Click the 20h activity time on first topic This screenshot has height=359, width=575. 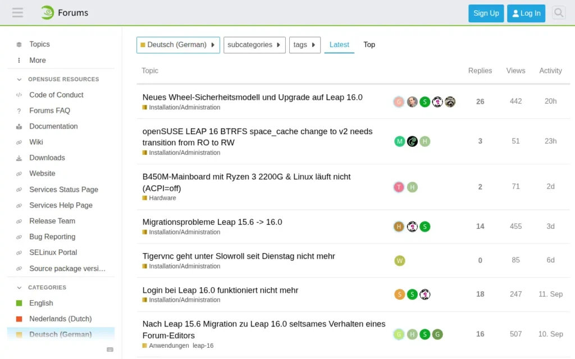(550, 102)
